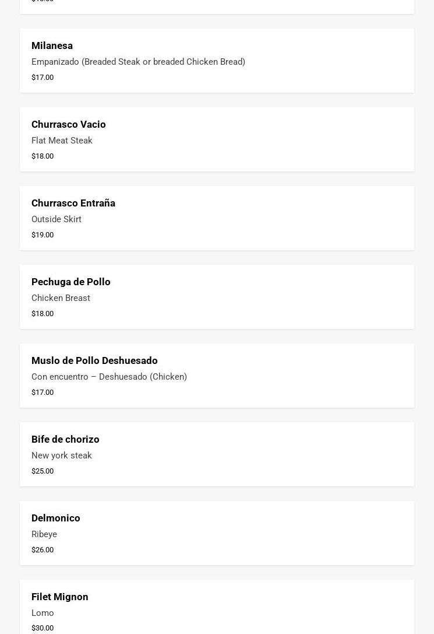Viewport: 434px width, 634px height.
Task: Click the Chicken Breast description
Action: point(61,298)
